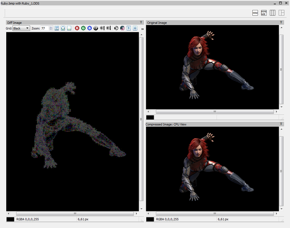290x228 pixels.
Task: Click the first icon right of Zoom field
Action: (57, 28)
